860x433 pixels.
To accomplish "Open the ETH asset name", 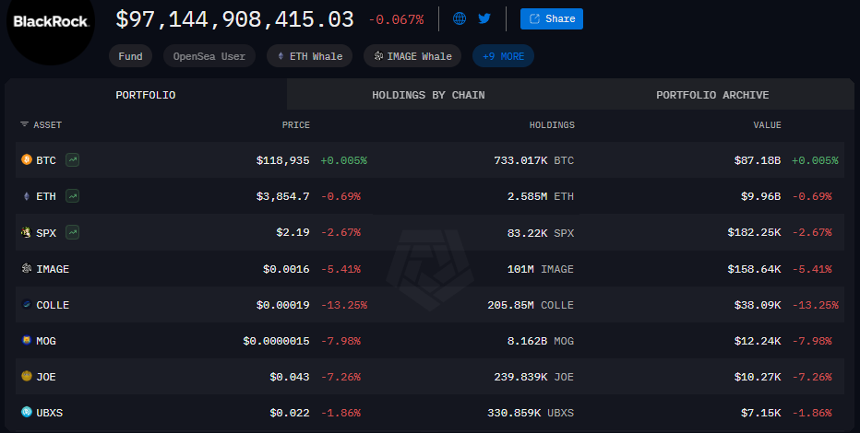I will point(46,196).
